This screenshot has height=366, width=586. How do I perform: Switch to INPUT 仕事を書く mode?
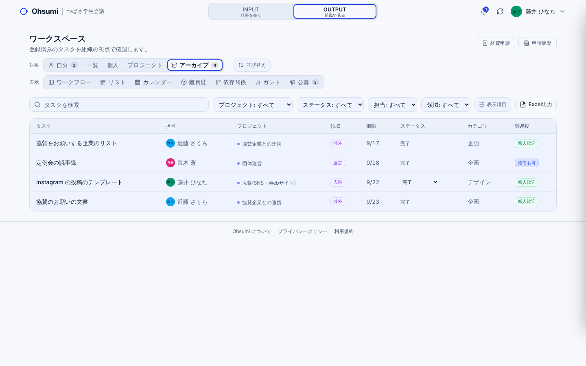[251, 11]
